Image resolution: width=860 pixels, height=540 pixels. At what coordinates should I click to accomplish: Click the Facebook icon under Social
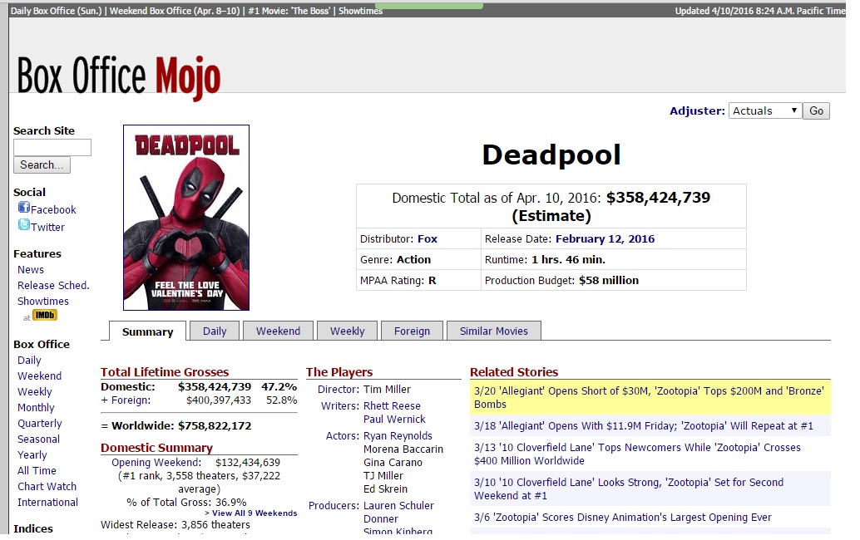pyautogui.click(x=23, y=208)
